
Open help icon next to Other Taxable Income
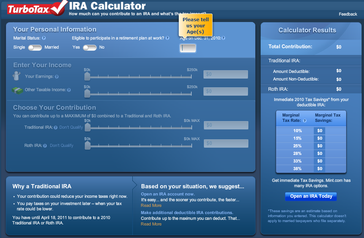pos(69,90)
